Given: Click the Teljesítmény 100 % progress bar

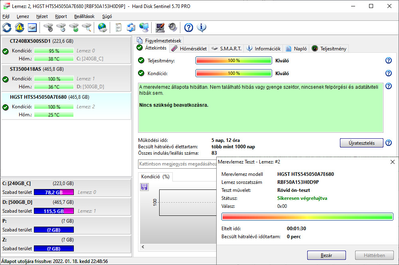Looking at the screenshot, I should point(233,60).
